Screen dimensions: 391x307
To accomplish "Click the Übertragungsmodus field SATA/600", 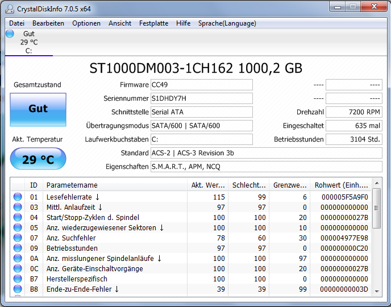I will pos(202,126).
